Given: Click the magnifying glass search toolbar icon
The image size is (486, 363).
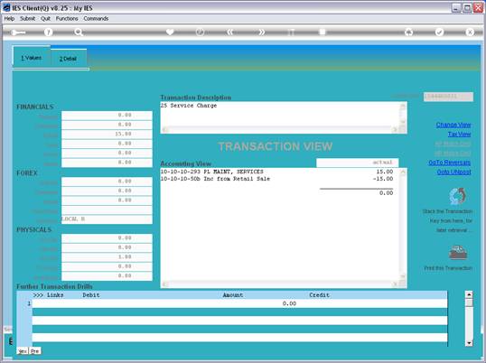Looking at the screenshot, I should 79,32.
